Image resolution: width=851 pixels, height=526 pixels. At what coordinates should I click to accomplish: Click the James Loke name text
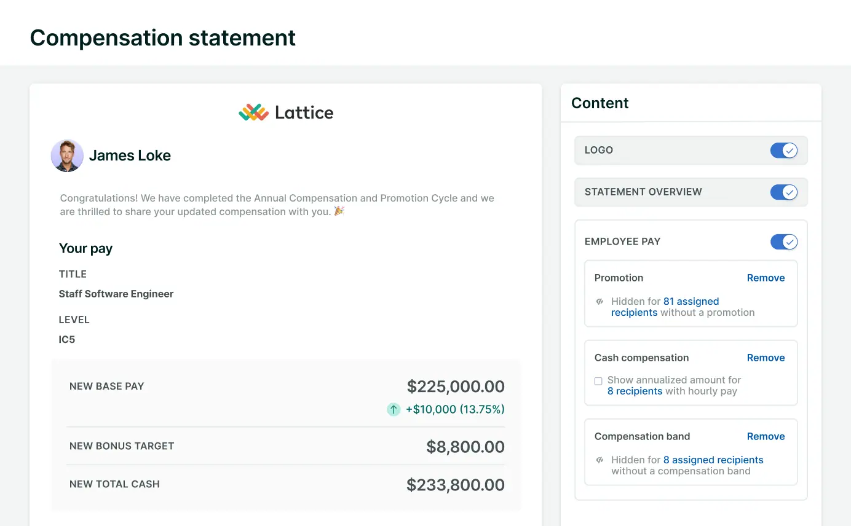pos(130,156)
